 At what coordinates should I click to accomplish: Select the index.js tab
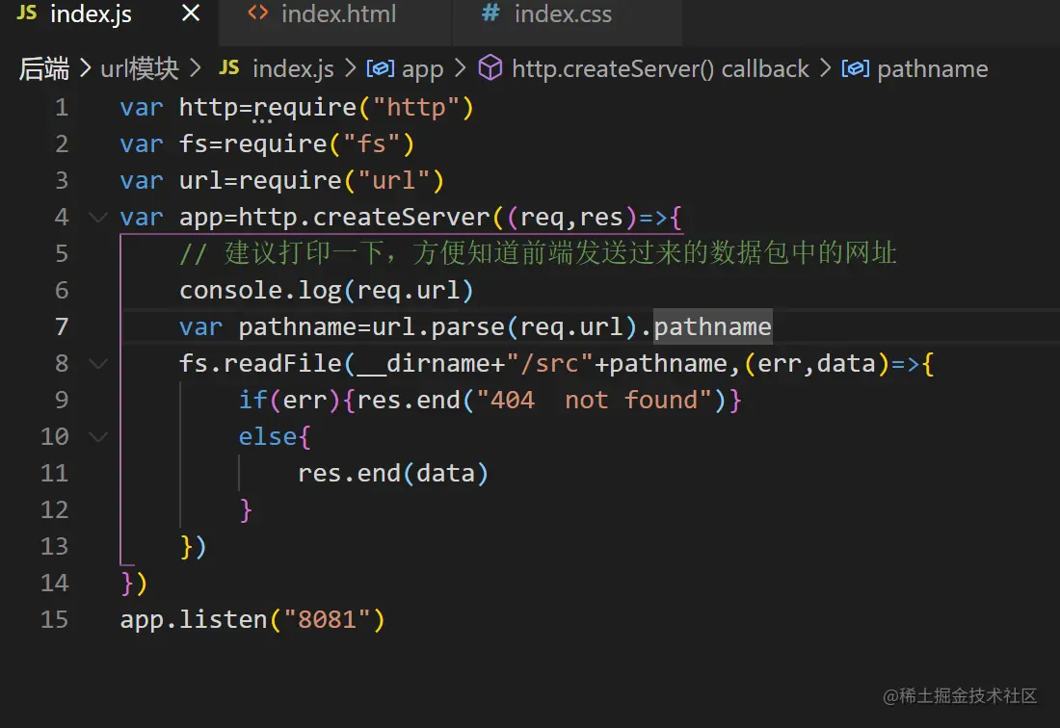[92, 14]
